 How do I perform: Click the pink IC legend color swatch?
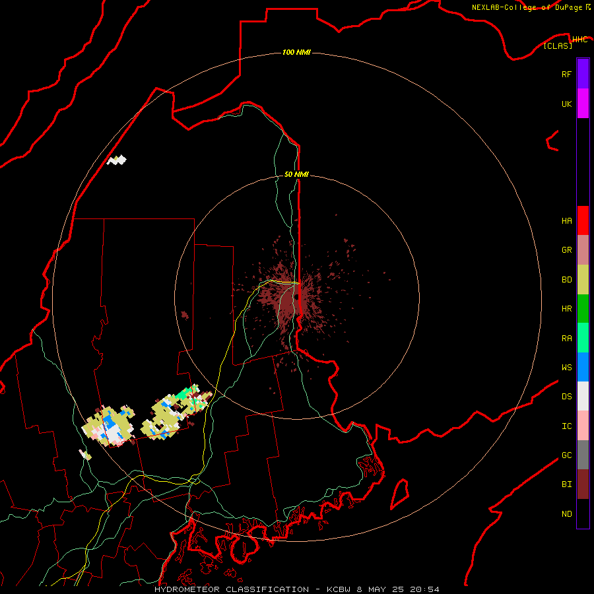click(583, 426)
